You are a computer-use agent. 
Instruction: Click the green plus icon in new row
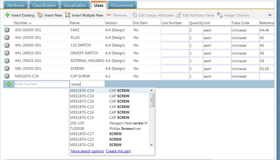tap(9, 84)
